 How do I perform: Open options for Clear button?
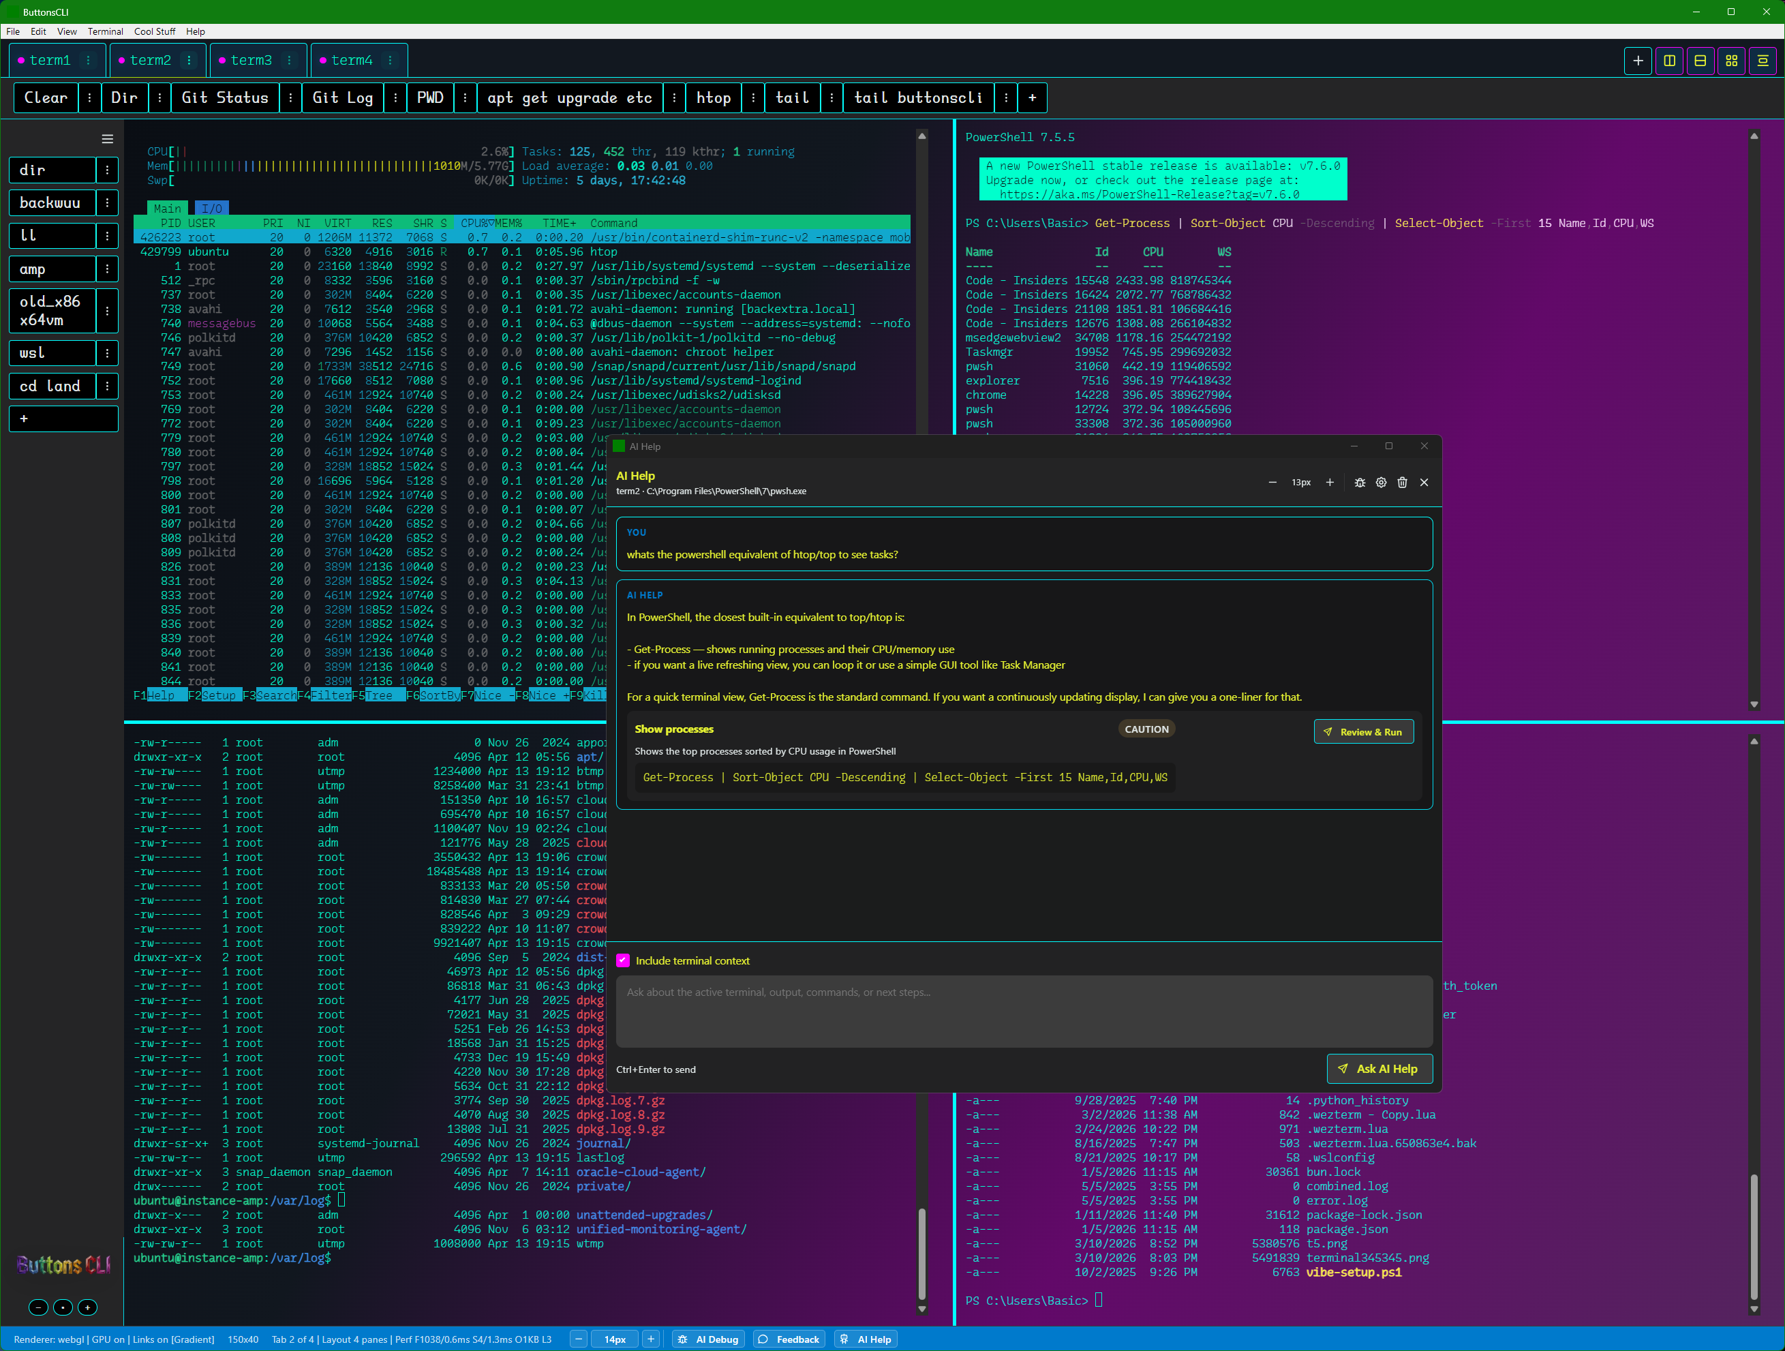89,97
